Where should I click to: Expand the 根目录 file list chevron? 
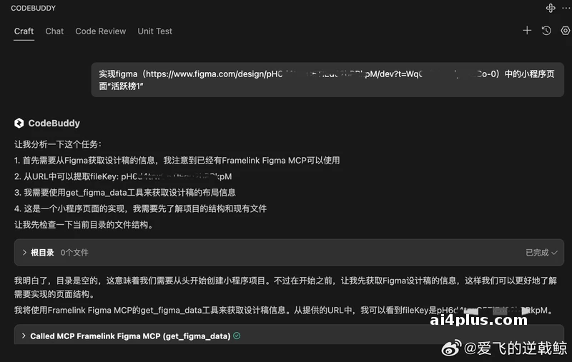click(24, 252)
